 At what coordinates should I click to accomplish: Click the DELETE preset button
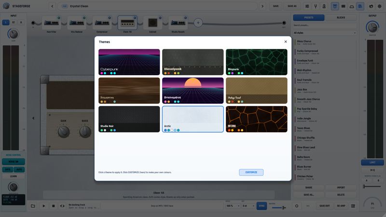pos(341,195)
